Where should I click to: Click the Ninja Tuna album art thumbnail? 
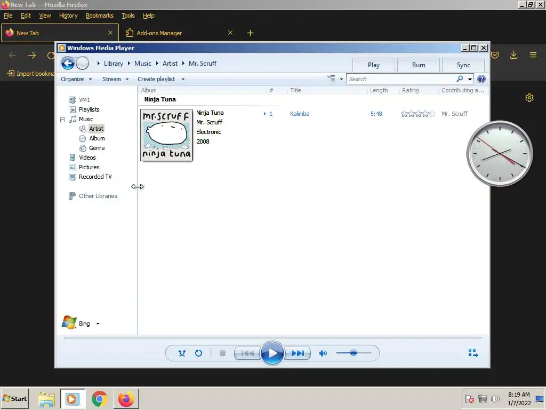pos(166,135)
